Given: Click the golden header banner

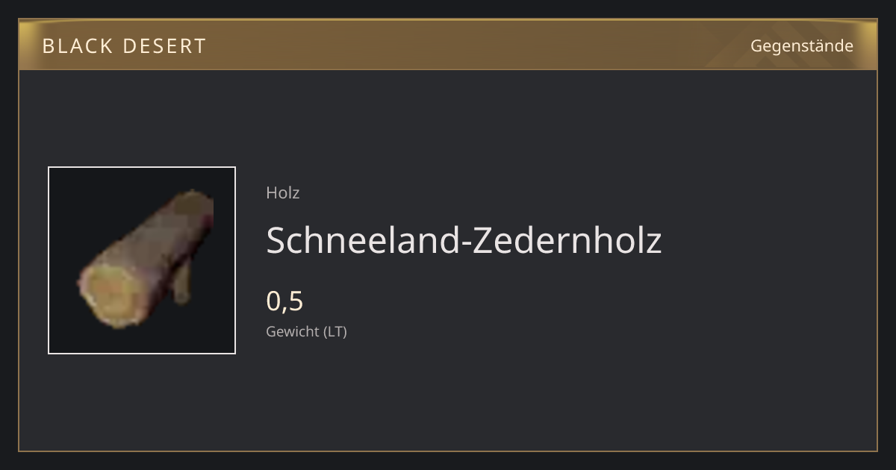Looking at the screenshot, I should pos(448,45).
